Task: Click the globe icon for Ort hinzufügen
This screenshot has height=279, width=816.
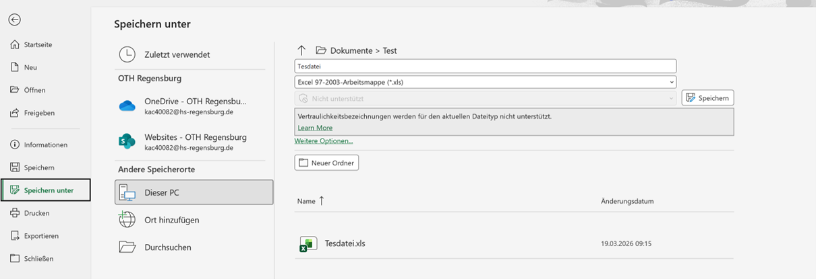Action: (x=127, y=220)
